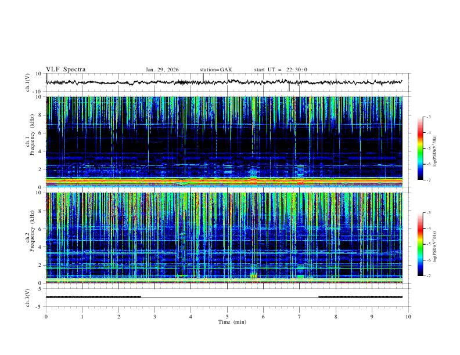The height and width of the screenshot is (355, 460).
Task: Click the "4" kHz tick on ch.2 frequency axis
Action: coord(41,247)
